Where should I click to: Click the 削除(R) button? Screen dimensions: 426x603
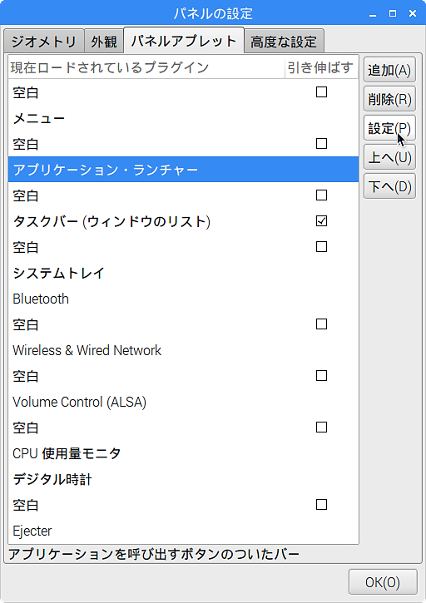389,99
